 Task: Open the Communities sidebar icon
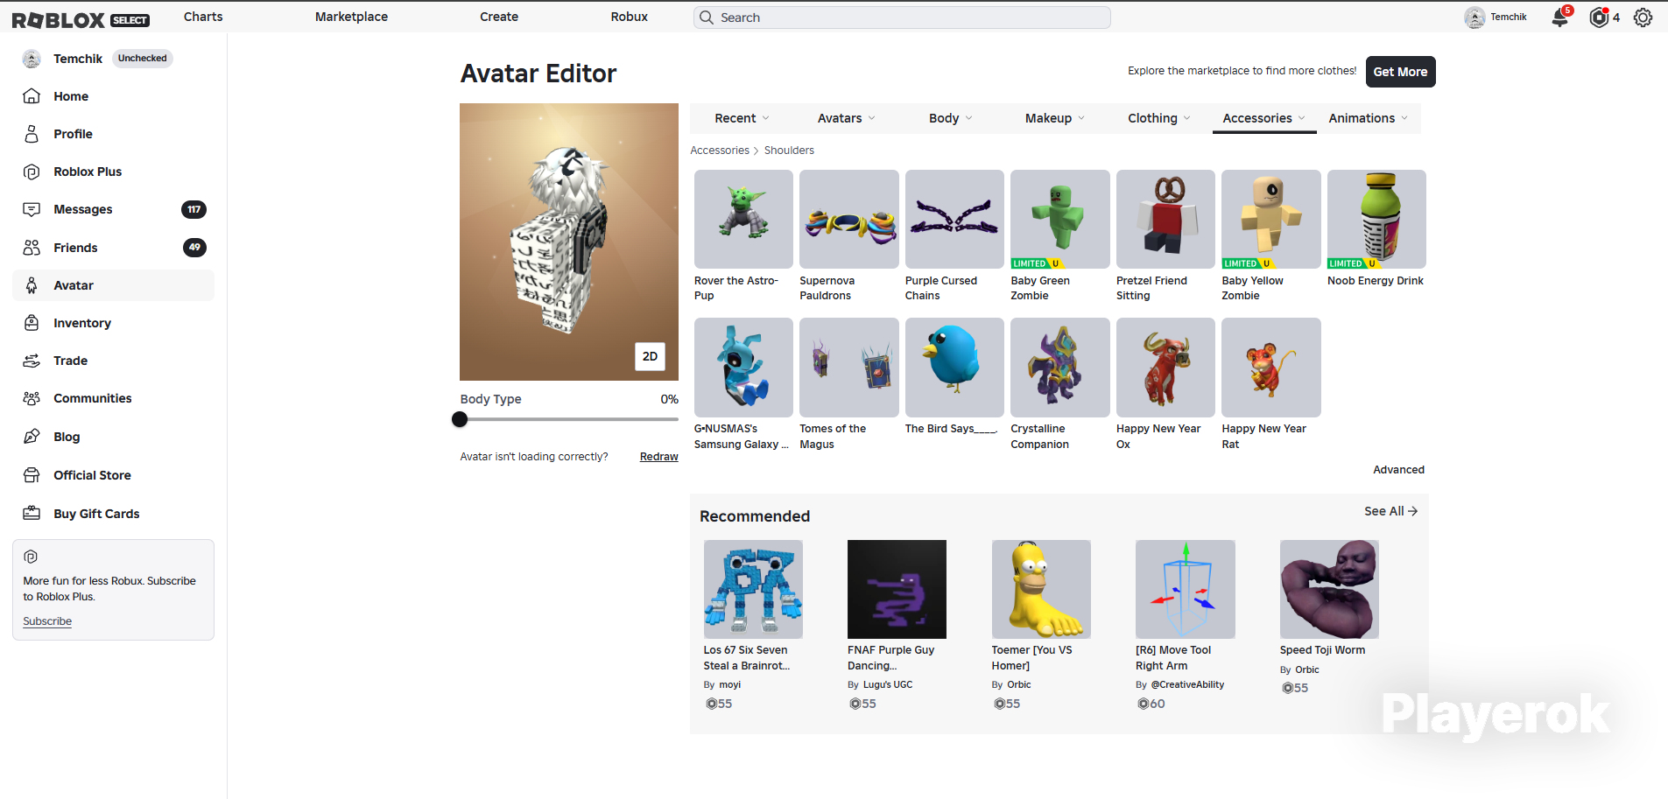32,398
